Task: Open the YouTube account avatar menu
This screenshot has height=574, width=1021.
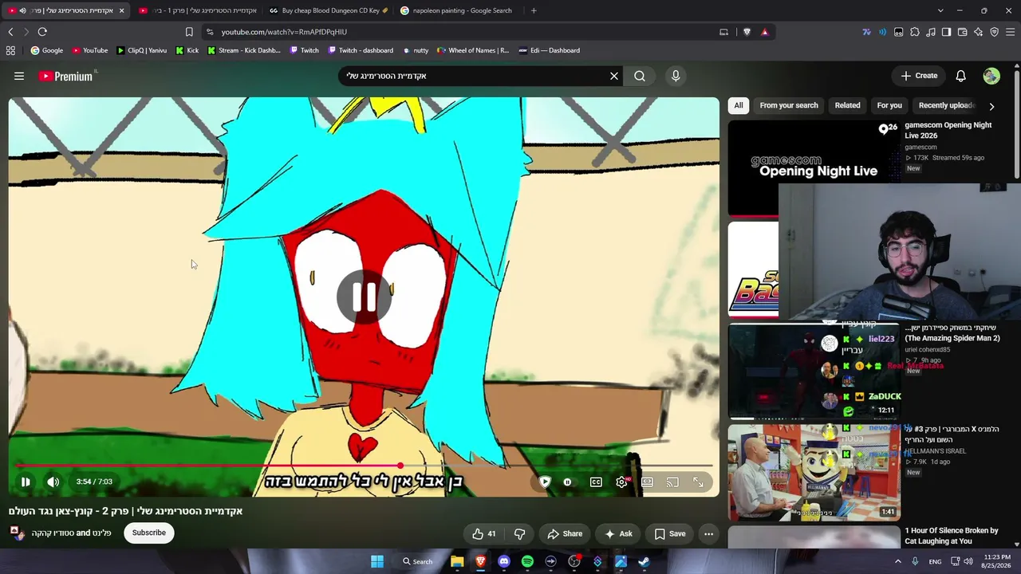Action: click(991, 76)
